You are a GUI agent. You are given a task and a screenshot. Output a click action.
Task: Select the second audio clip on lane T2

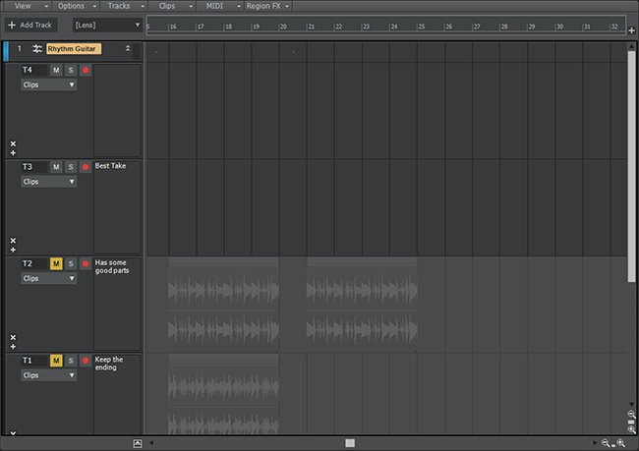(362, 305)
